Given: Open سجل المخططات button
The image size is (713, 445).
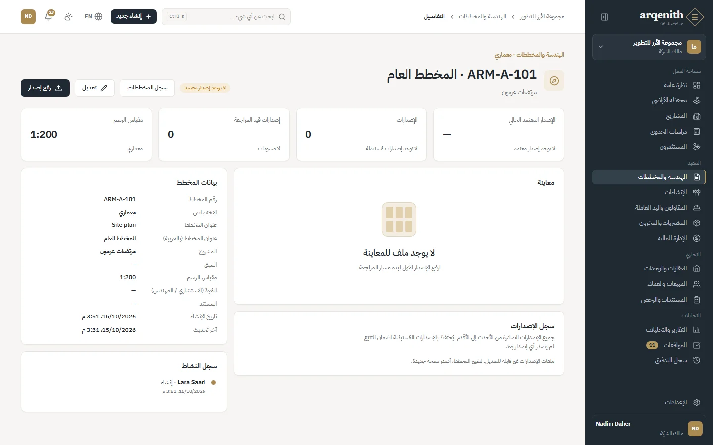Looking at the screenshot, I should (148, 88).
